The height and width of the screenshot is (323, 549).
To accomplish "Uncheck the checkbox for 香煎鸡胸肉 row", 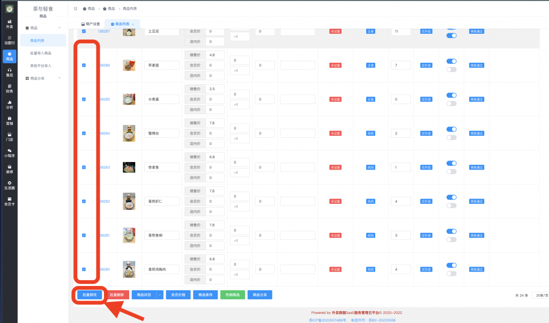I will pos(84,269).
